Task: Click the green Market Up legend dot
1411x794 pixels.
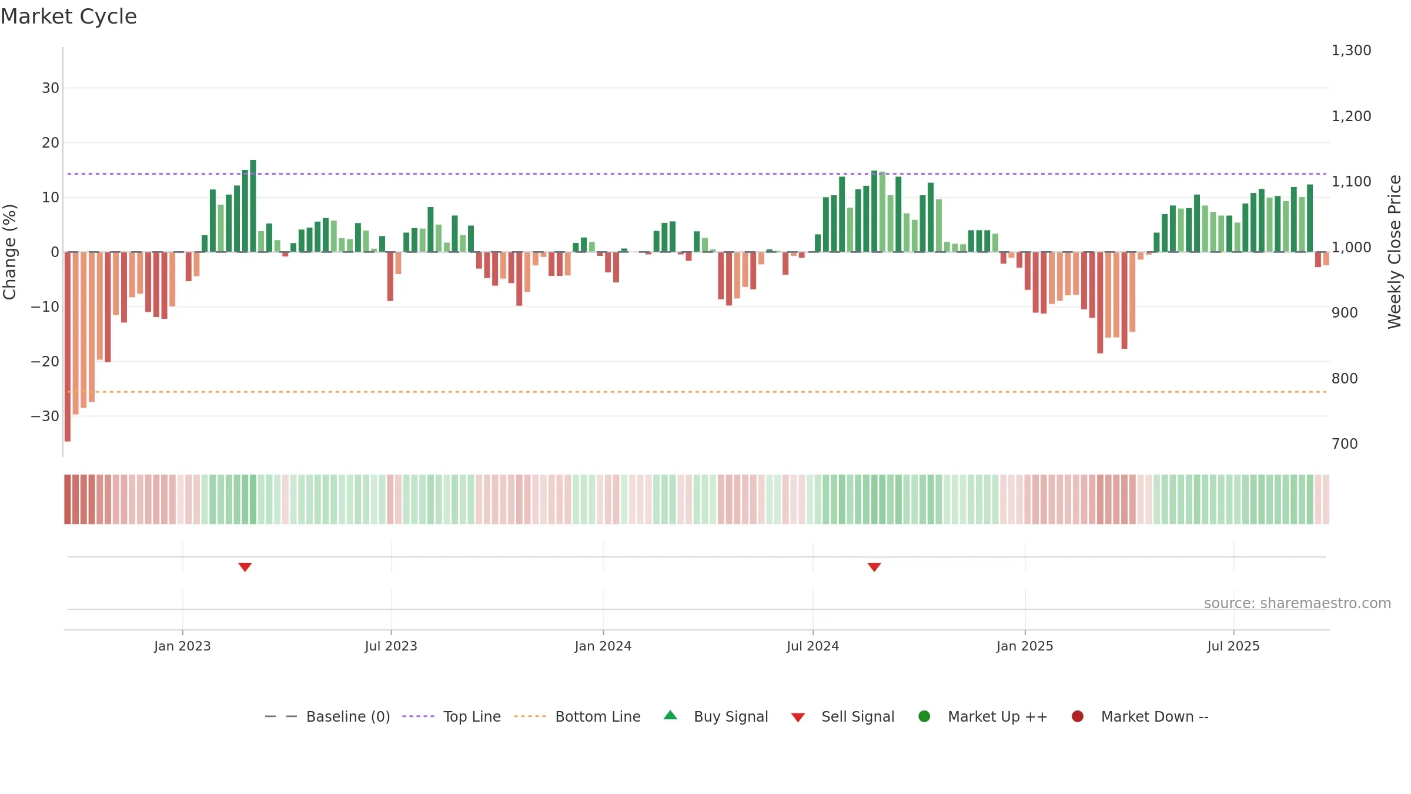Action: 924,716
